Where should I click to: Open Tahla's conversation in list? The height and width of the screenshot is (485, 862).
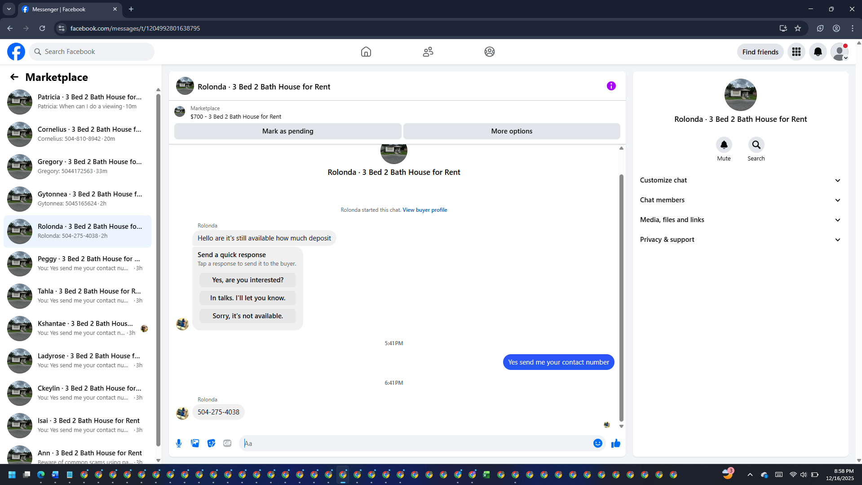77,296
